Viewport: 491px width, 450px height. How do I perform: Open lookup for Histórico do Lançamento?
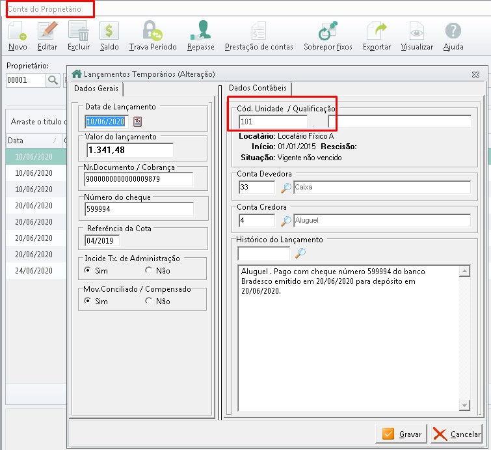(x=300, y=253)
